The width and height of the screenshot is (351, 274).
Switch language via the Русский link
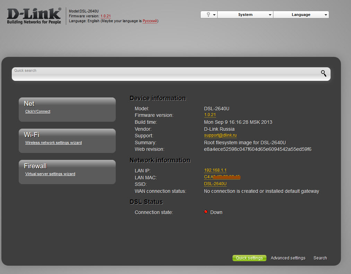tap(150, 21)
